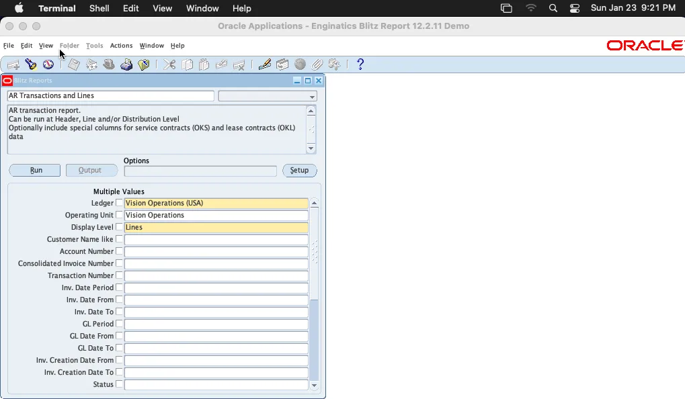The height and width of the screenshot is (399, 685).
Task: Tick the Customer Name like checkbox
Action: [x=119, y=239]
